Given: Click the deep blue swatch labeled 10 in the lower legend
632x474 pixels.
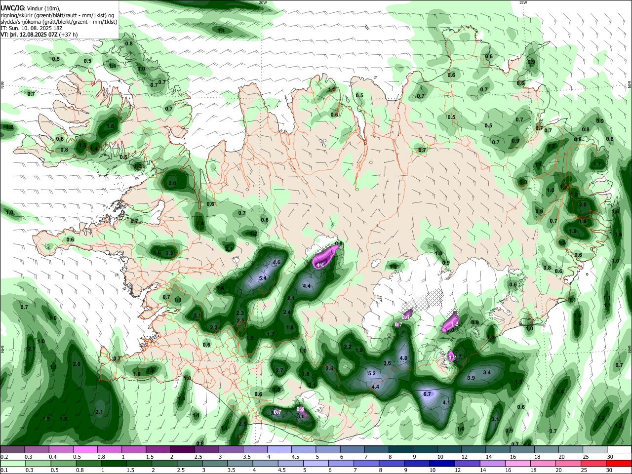Looking at the screenshot, I should tap(442, 464).
